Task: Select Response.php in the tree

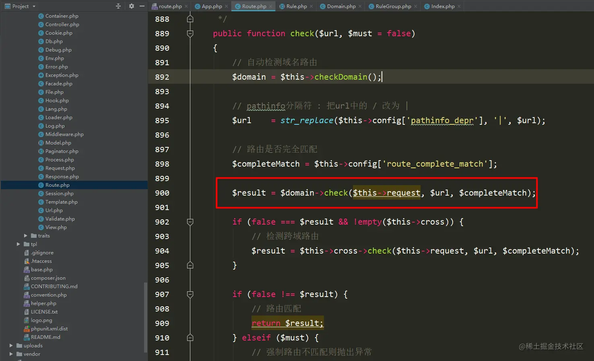Action: pos(62,177)
